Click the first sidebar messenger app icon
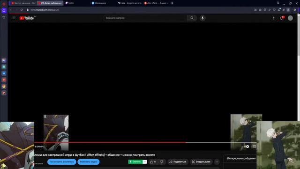Image resolution: width=300 pixels, height=169 pixels. pyautogui.click(x=4, y=61)
